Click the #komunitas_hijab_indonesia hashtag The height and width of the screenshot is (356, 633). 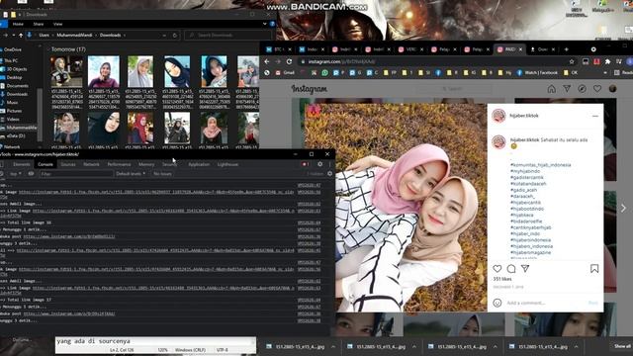click(x=541, y=165)
